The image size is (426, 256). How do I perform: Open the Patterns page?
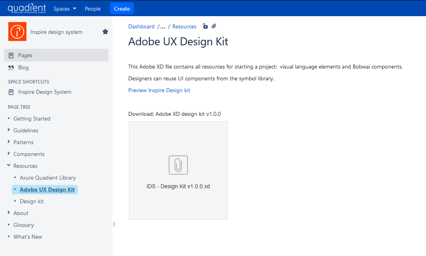pyautogui.click(x=23, y=142)
